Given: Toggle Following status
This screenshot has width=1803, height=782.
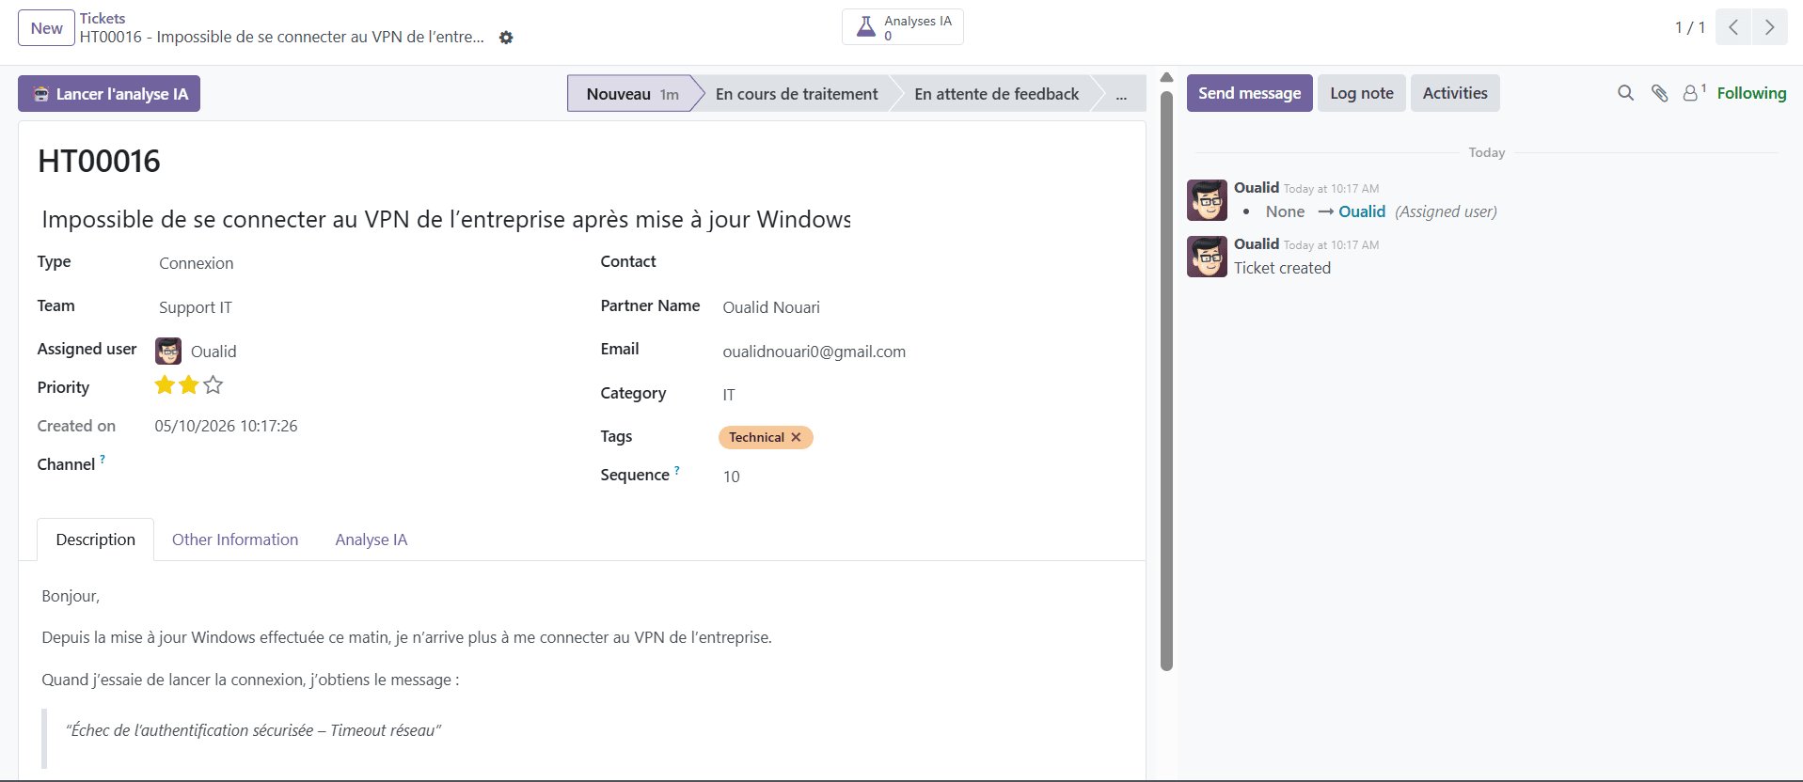Looking at the screenshot, I should [x=1751, y=93].
